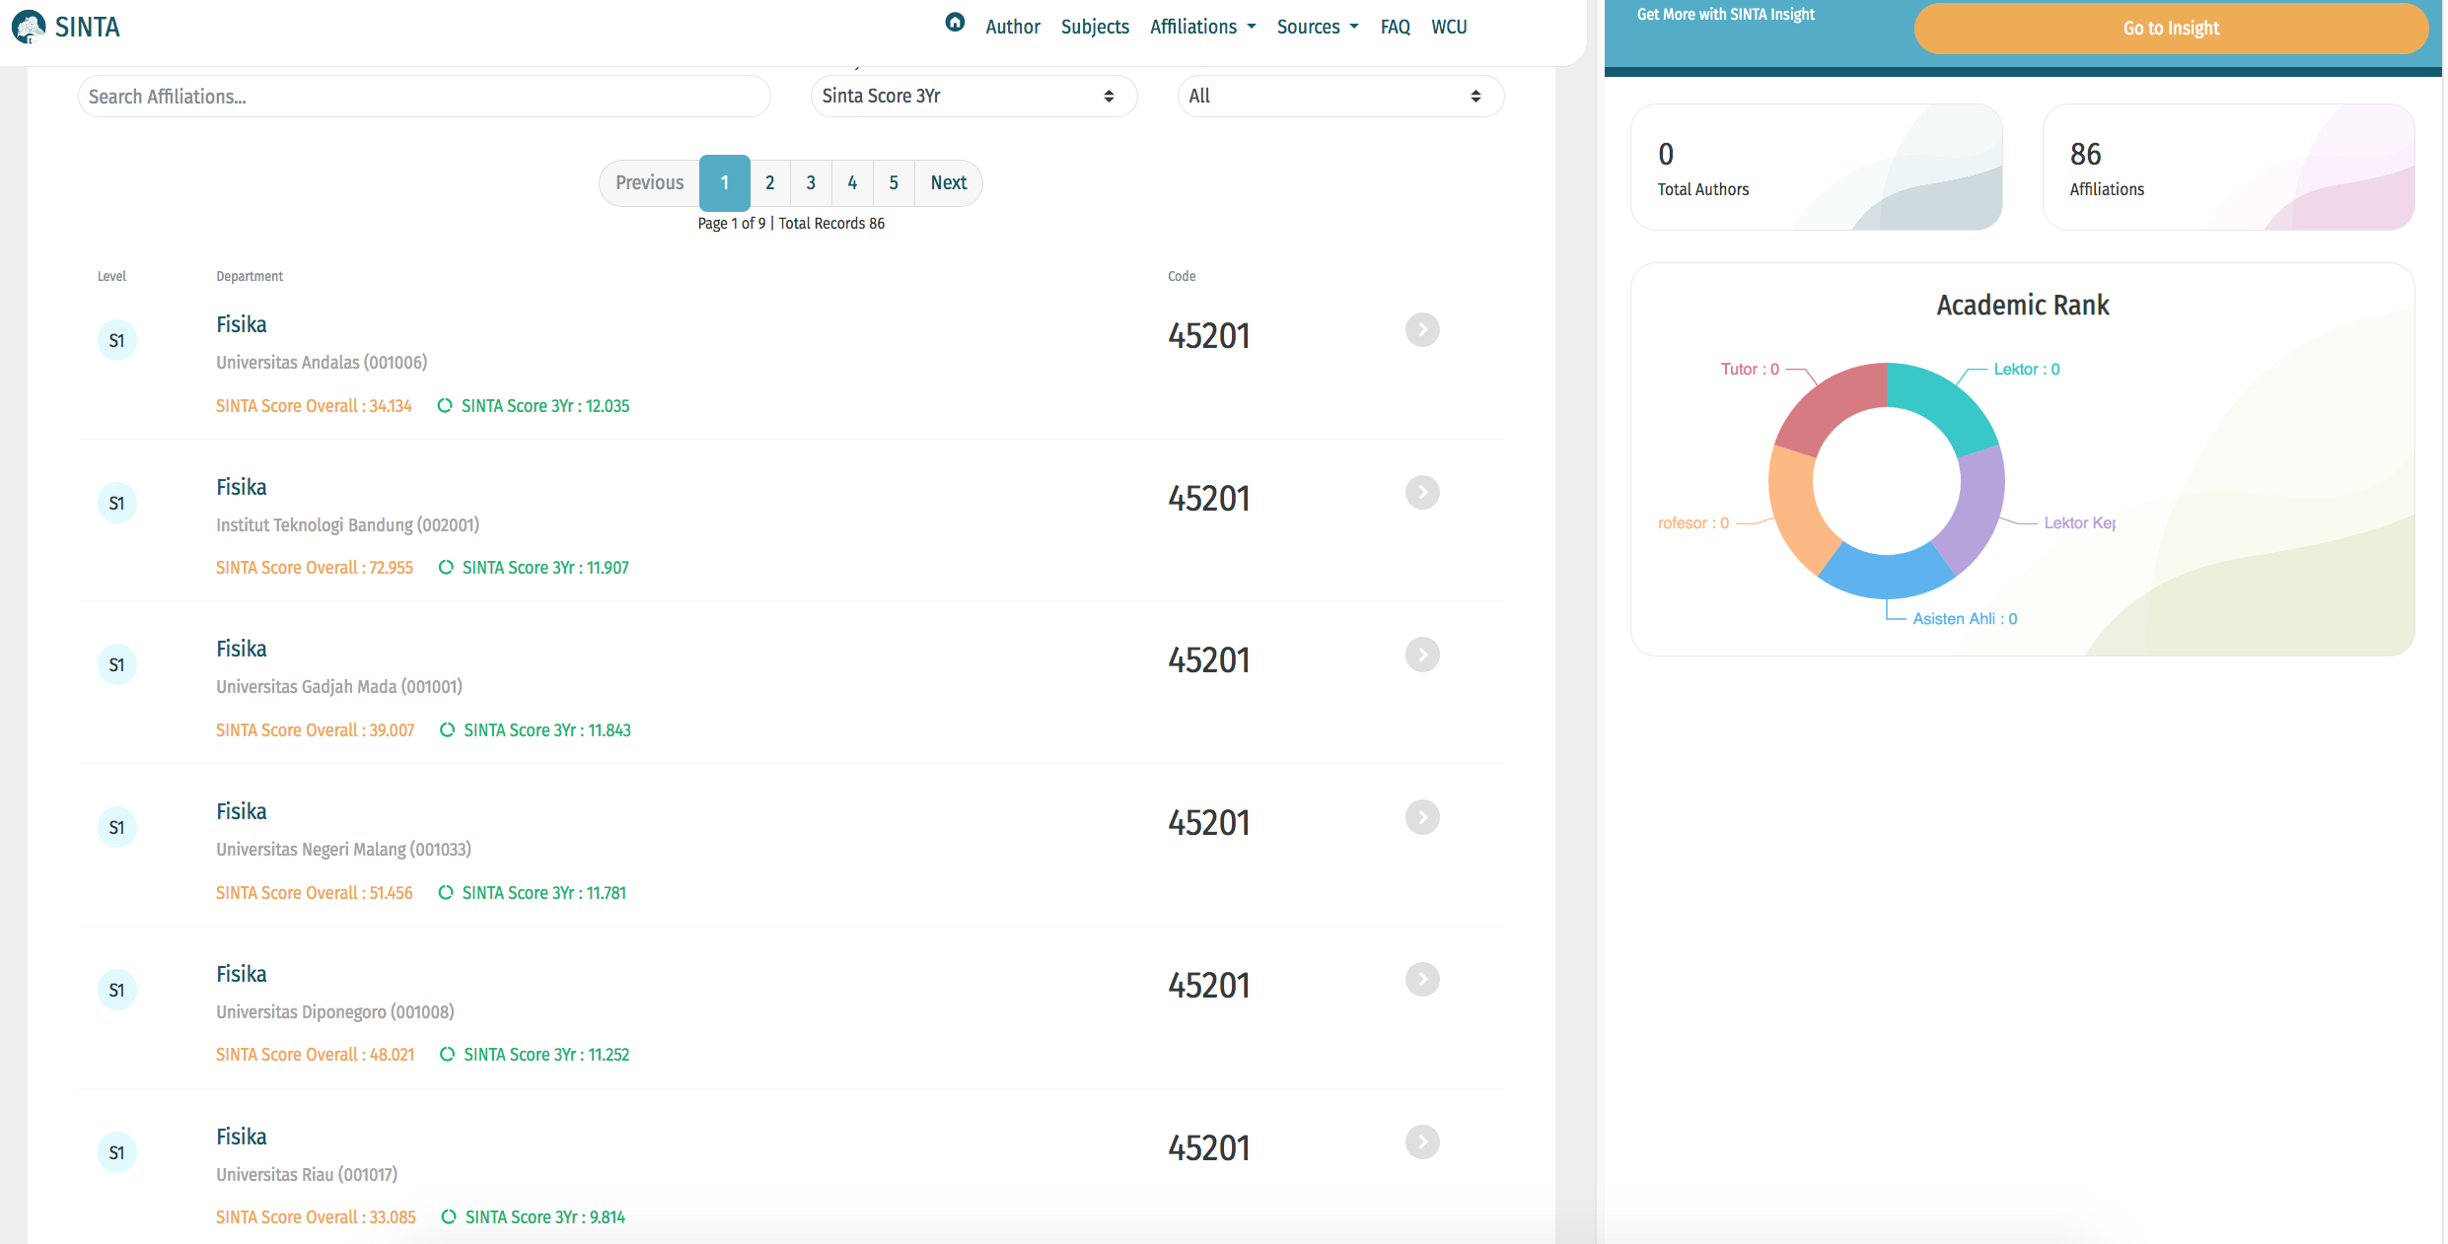The image size is (2448, 1244).
Task: Open the Sinta Score 3Yr sort dropdown
Action: coord(973,97)
